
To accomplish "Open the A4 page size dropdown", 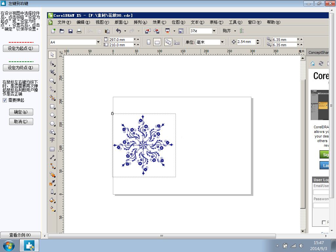I will (x=98, y=42).
